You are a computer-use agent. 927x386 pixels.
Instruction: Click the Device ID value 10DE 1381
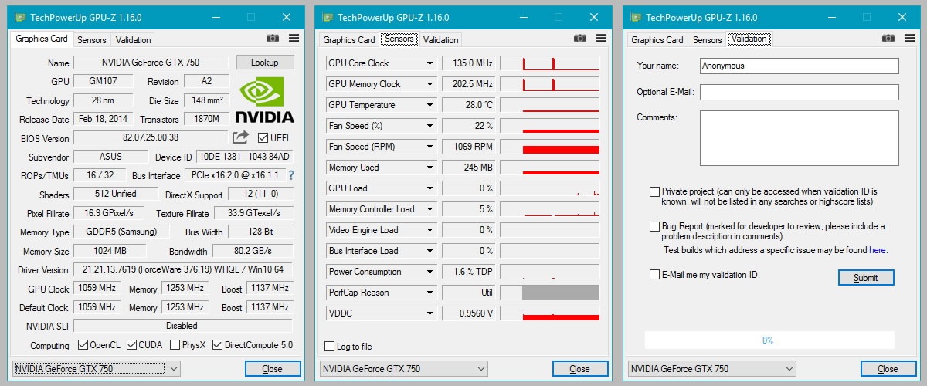coord(245,157)
